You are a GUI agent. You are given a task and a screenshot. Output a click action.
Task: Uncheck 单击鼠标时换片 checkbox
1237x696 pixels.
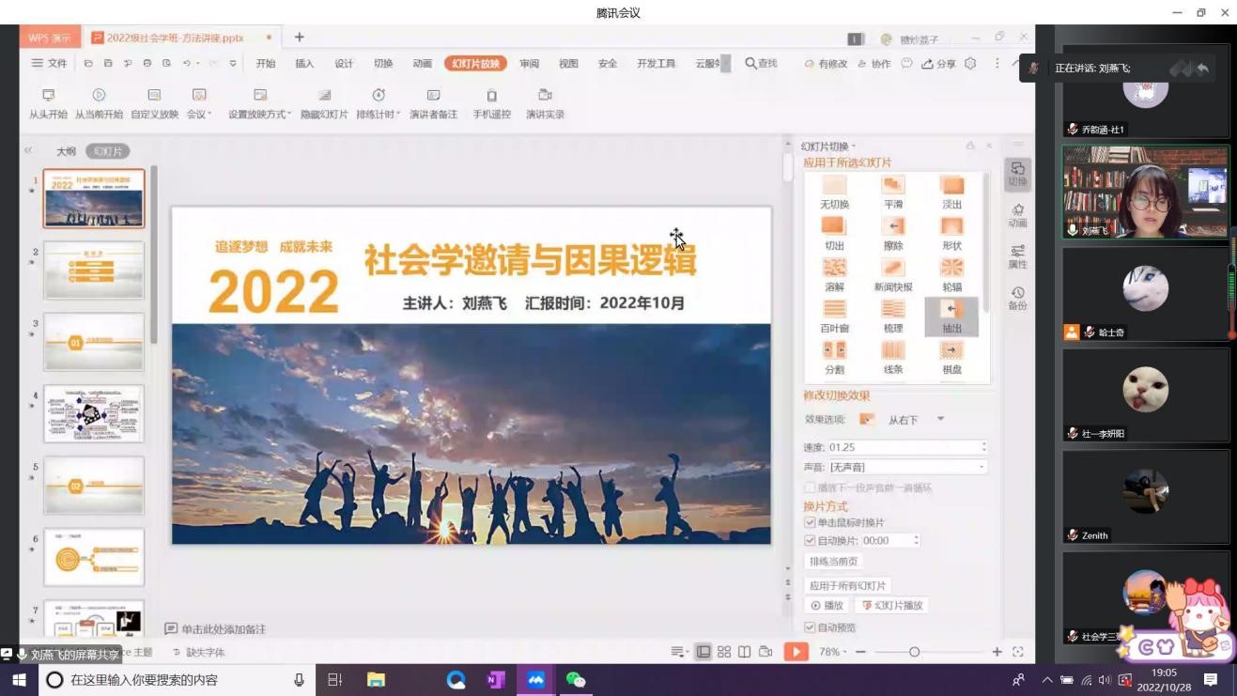point(810,522)
